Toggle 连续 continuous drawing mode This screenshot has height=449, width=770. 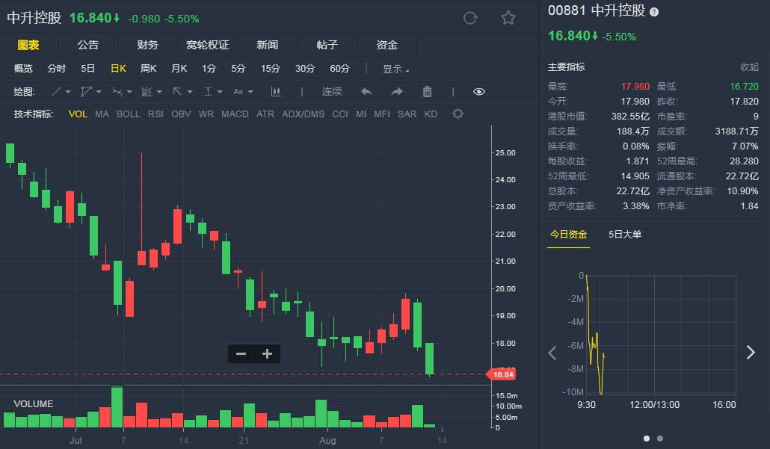(x=332, y=92)
